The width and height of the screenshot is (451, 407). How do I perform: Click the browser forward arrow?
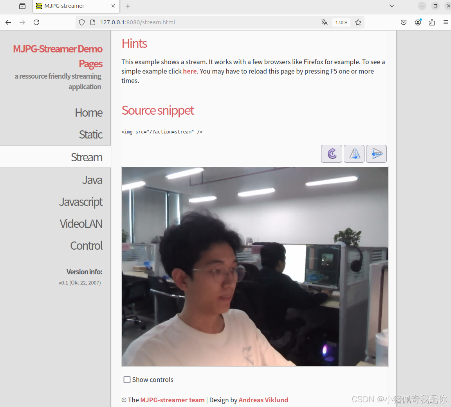tap(22, 22)
